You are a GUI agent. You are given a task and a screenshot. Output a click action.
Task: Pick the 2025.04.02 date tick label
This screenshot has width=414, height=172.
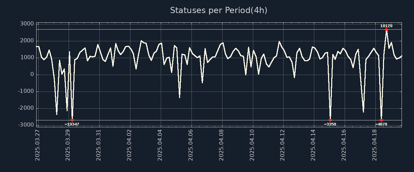click(130, 145)
